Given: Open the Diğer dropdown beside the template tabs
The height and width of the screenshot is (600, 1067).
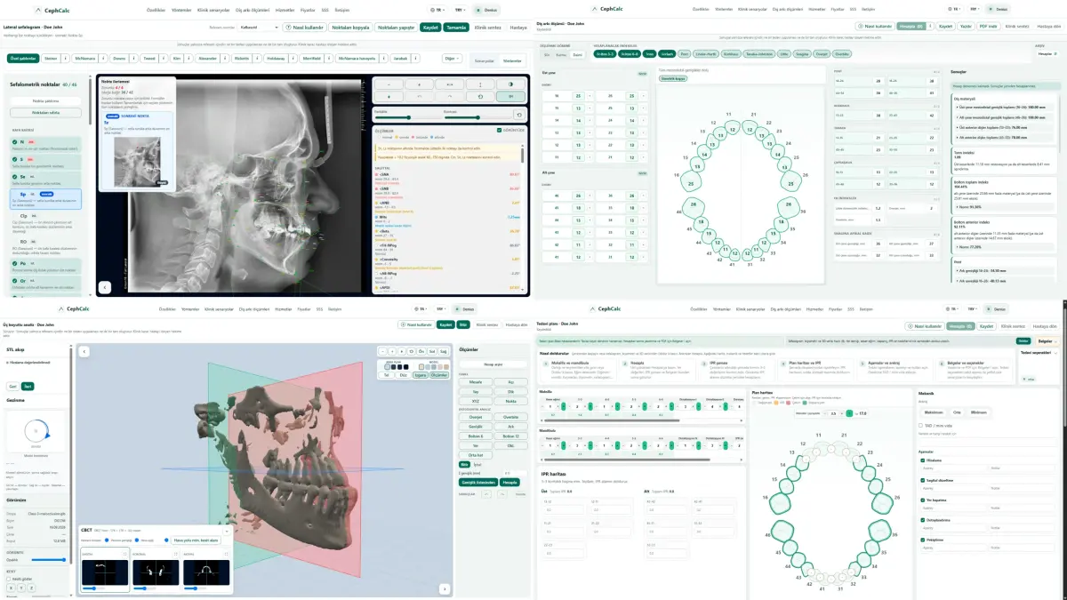Looking at the screenshot, I should click(x=452, y=58).
